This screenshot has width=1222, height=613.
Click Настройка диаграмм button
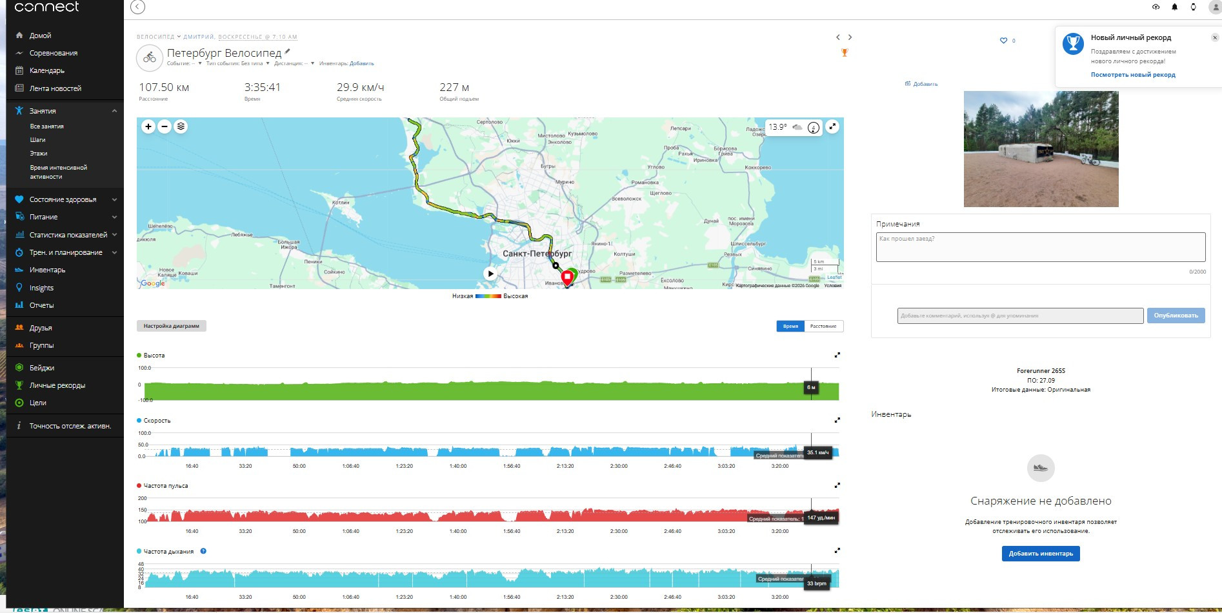point(172,326)
